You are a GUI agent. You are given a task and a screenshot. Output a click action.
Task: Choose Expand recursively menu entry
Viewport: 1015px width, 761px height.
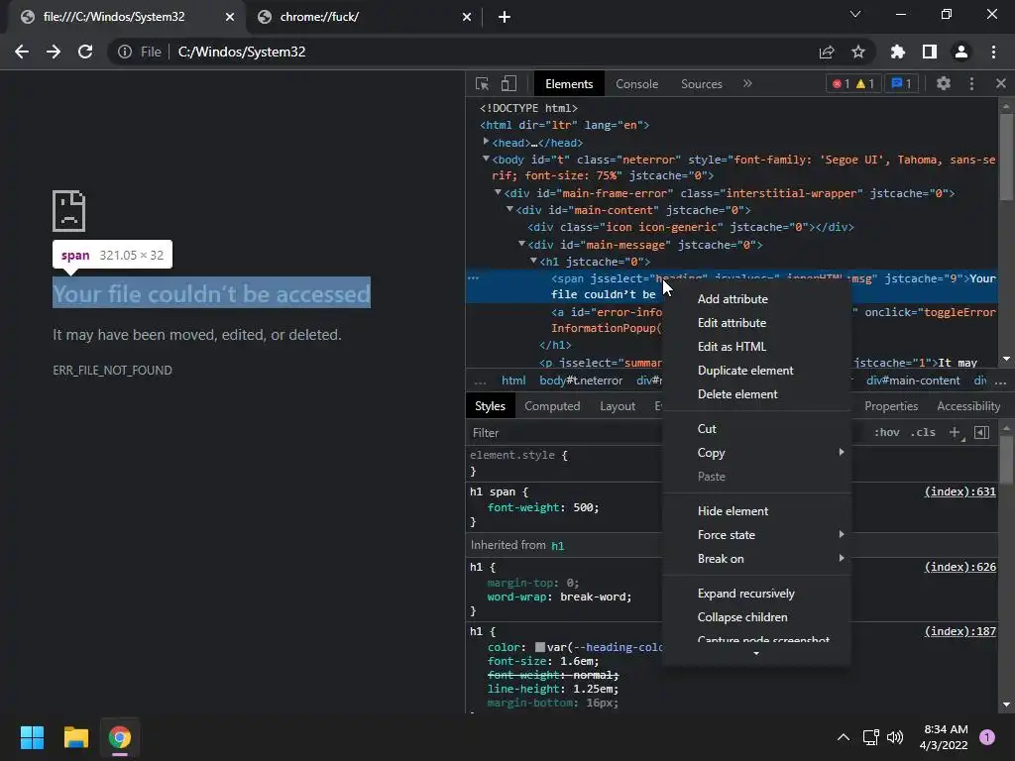click(x=756, y=594)
